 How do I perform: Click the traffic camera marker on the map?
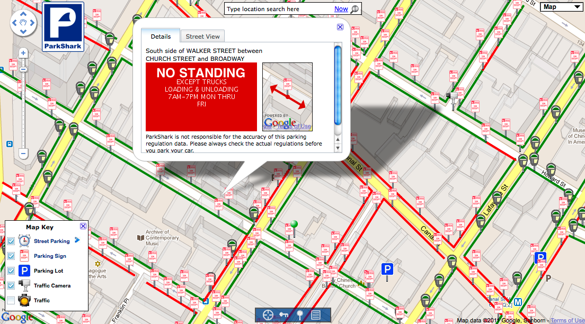coord(452,100)
